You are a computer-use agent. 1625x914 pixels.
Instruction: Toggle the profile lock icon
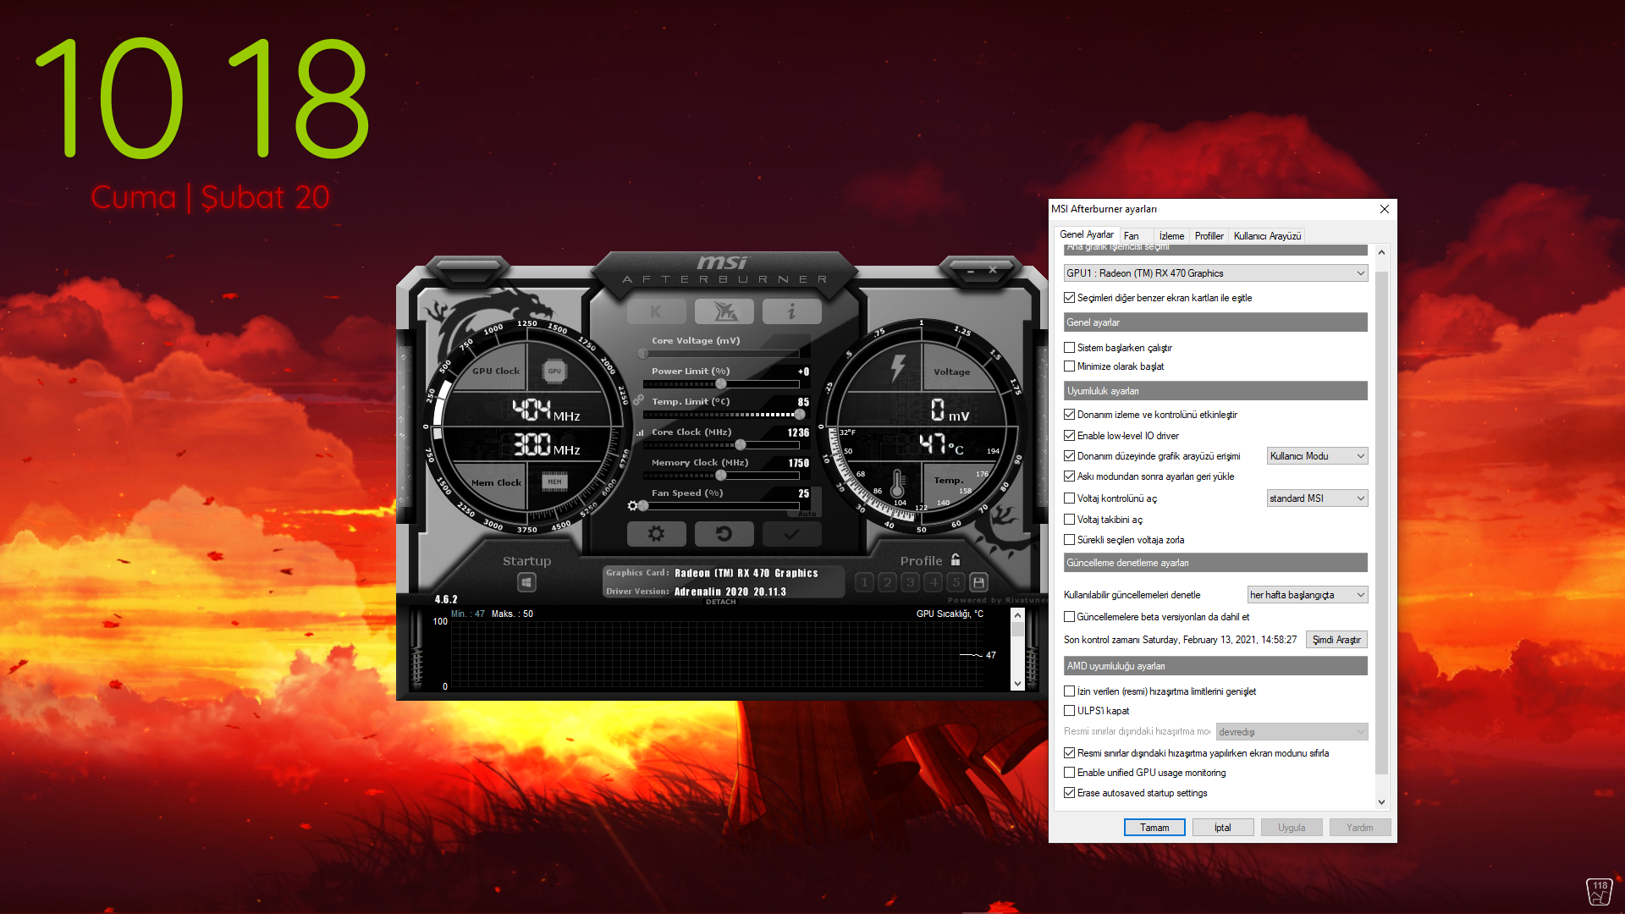point(956,559)
